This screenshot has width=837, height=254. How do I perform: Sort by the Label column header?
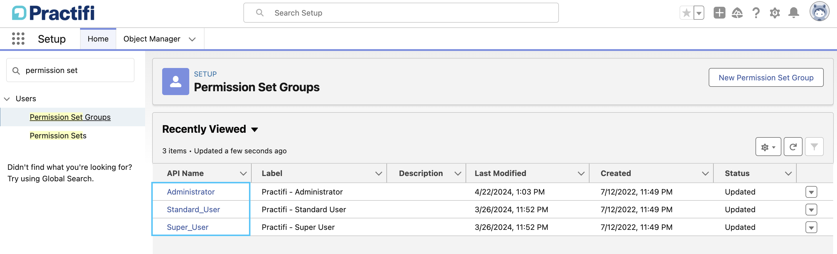272,173
